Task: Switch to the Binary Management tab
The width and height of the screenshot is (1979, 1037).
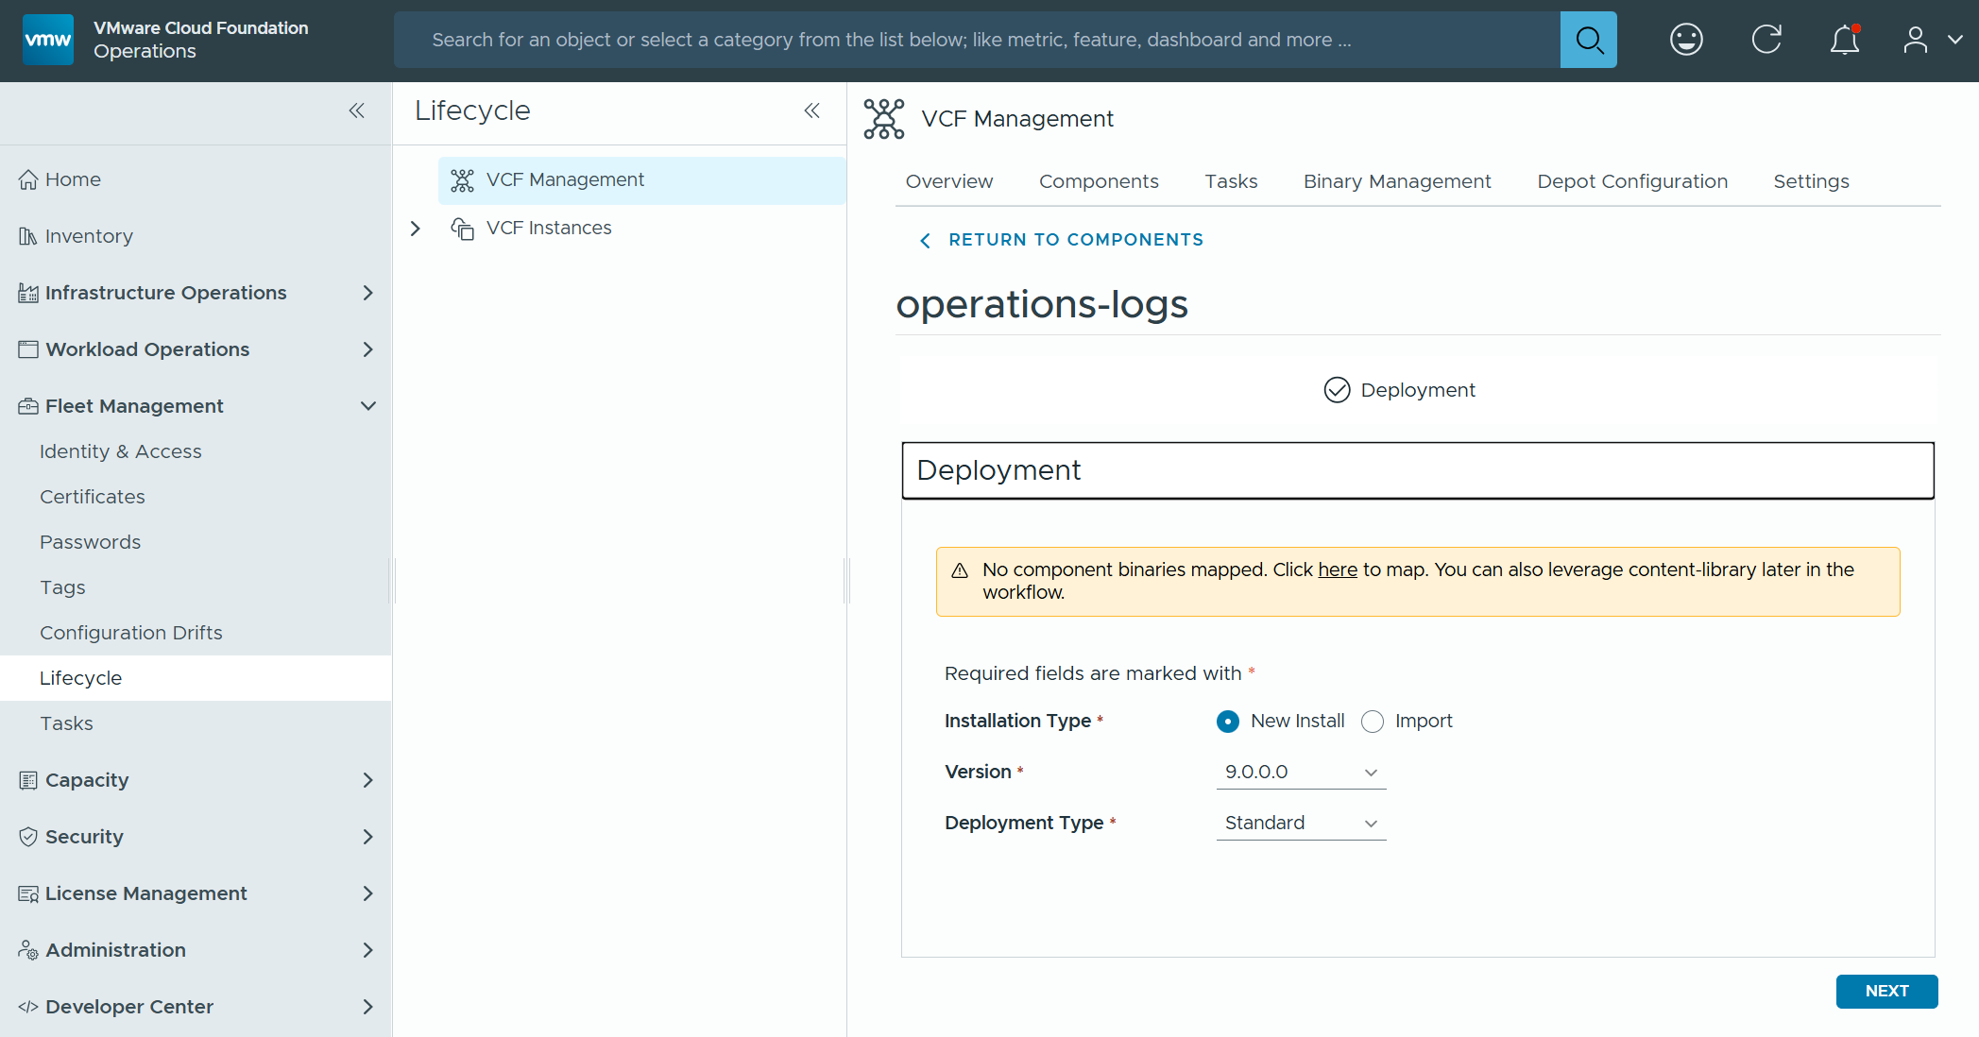Action: pyautogui.click(x=1396, y=180)
